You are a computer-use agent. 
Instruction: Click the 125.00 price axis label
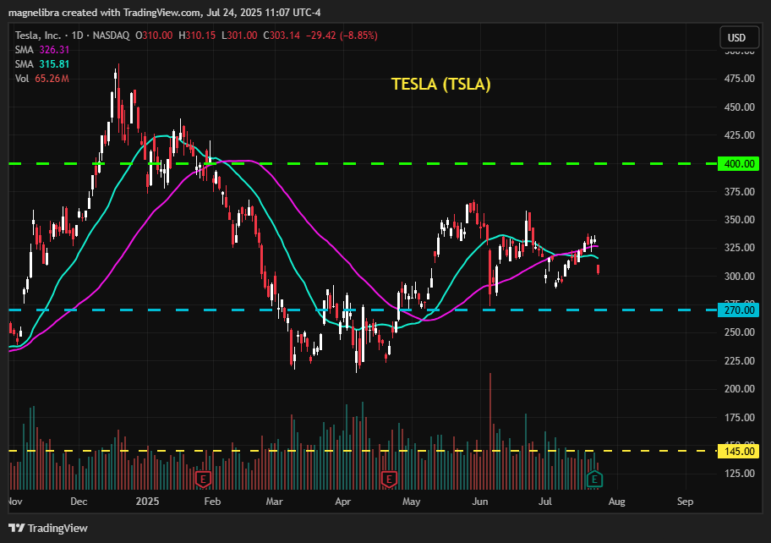(x=739, y=473)
